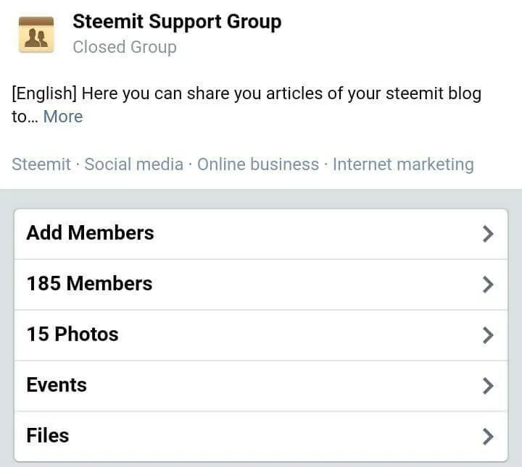Open the Add Members row
This screenshot has width=522, height=467.
[x=261, y=234]
